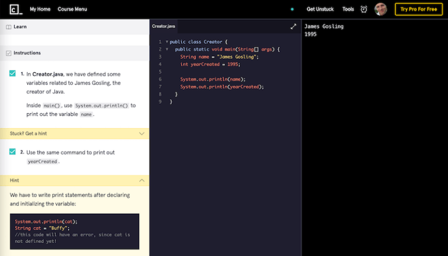Screen dimensions: 448x256
Task: Click the Instructions checklist icon
Action: tap(8, 53)
